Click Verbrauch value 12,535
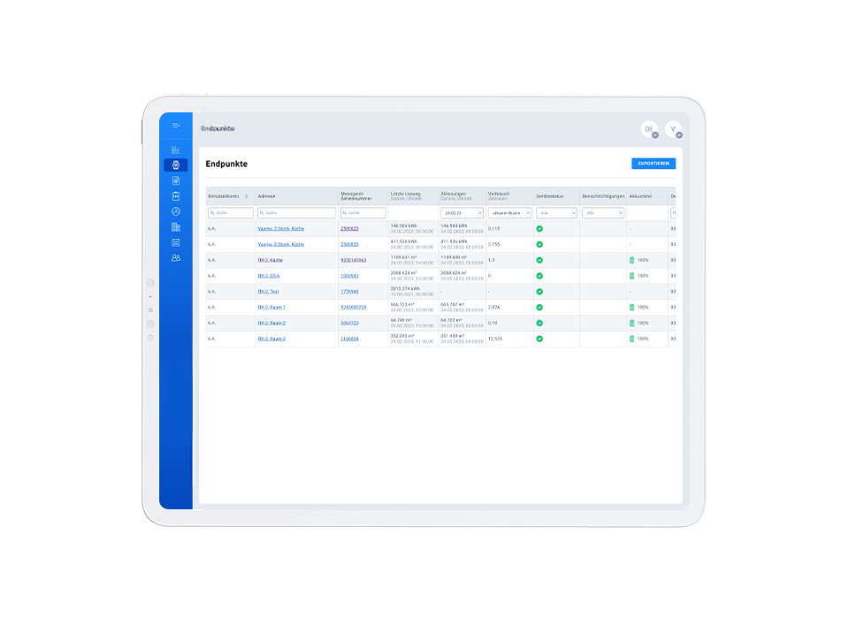 (x=495, y=339)
